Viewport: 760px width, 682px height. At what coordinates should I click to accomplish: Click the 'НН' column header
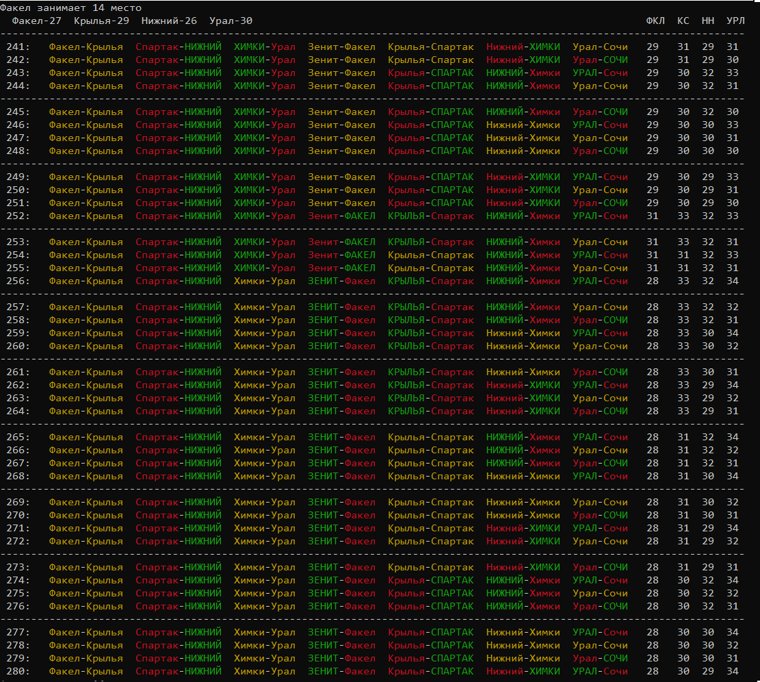(x=708, y=21)
